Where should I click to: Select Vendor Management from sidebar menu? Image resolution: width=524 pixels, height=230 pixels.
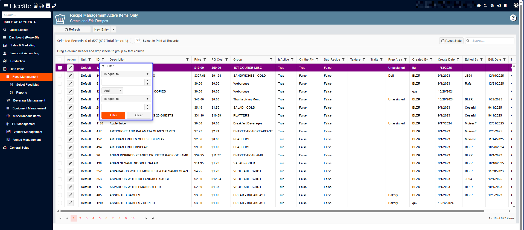tap(28, 132)
